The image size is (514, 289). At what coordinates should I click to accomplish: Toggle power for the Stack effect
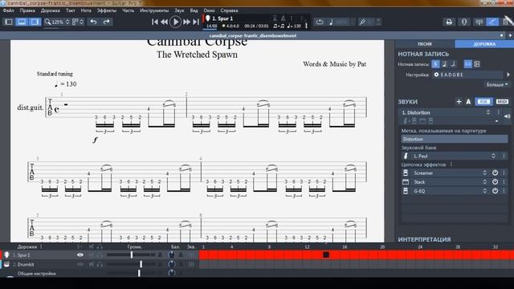(x=495, y=182)
